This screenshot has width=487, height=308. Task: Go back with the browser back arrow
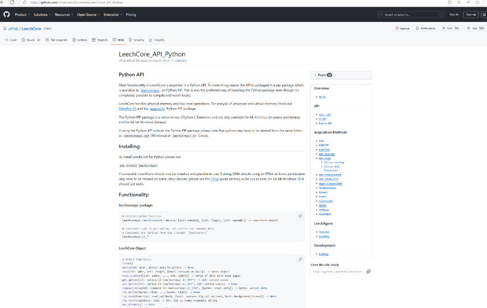[x=2, y=2]
